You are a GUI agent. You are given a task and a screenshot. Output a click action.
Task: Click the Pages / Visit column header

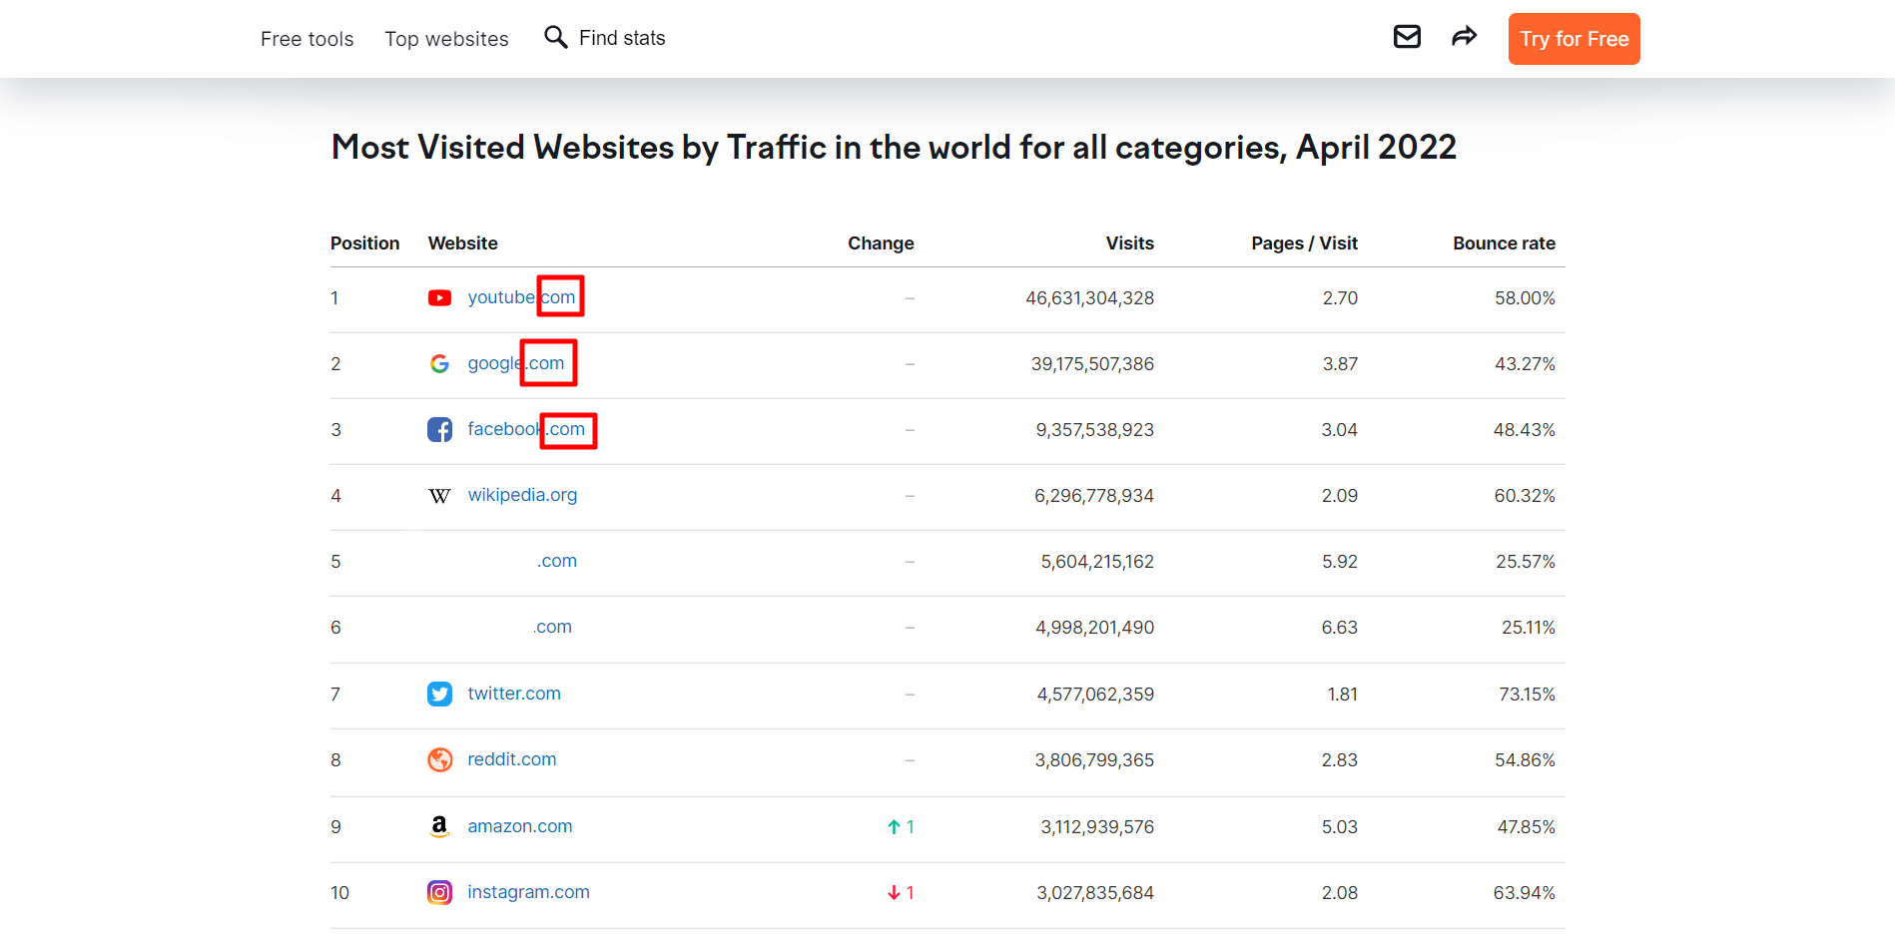click(1304, 243)
